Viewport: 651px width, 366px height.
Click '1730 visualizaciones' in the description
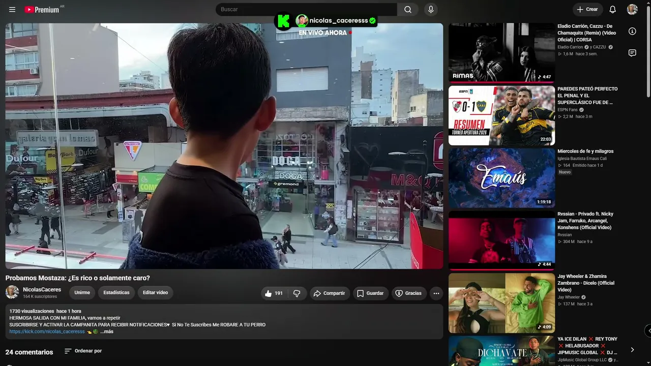pyautogui.click(x=32, y=311)
